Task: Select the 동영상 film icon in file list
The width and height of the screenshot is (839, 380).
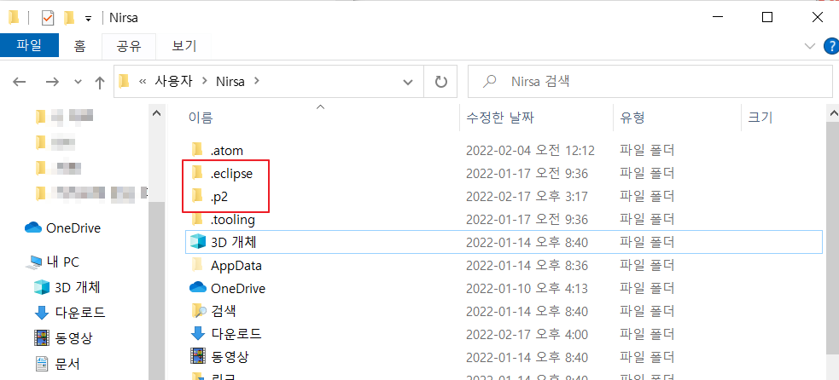Action: pyautogui.click(x=198, y=356)
